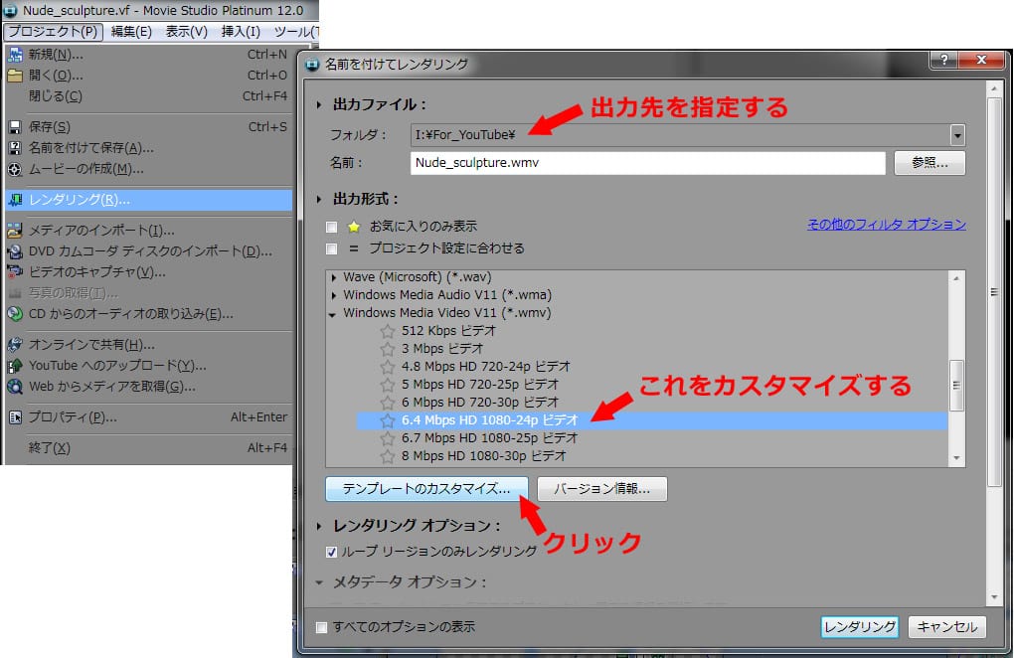The width and height of the screenshot is (1014, 658).
Task: Click the Open (開く) folder icon
Action: (15, 76)
